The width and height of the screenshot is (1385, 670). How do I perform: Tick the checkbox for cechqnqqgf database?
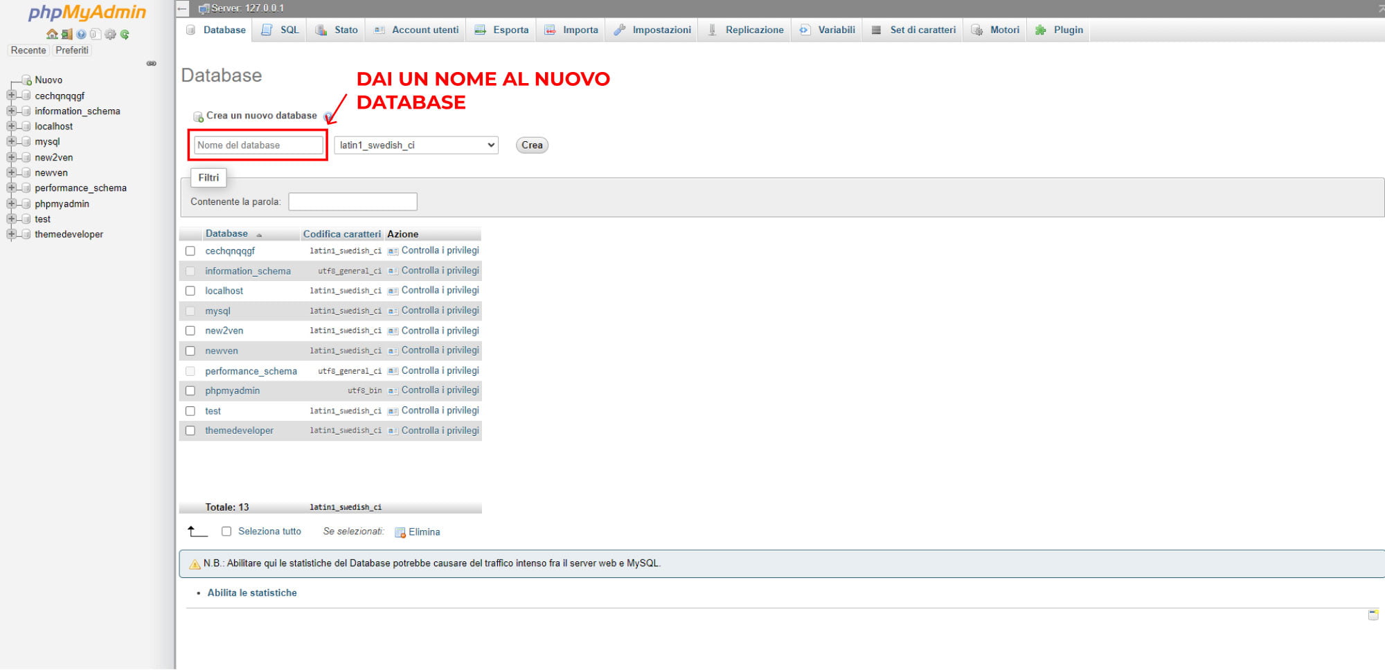[190, 251]
